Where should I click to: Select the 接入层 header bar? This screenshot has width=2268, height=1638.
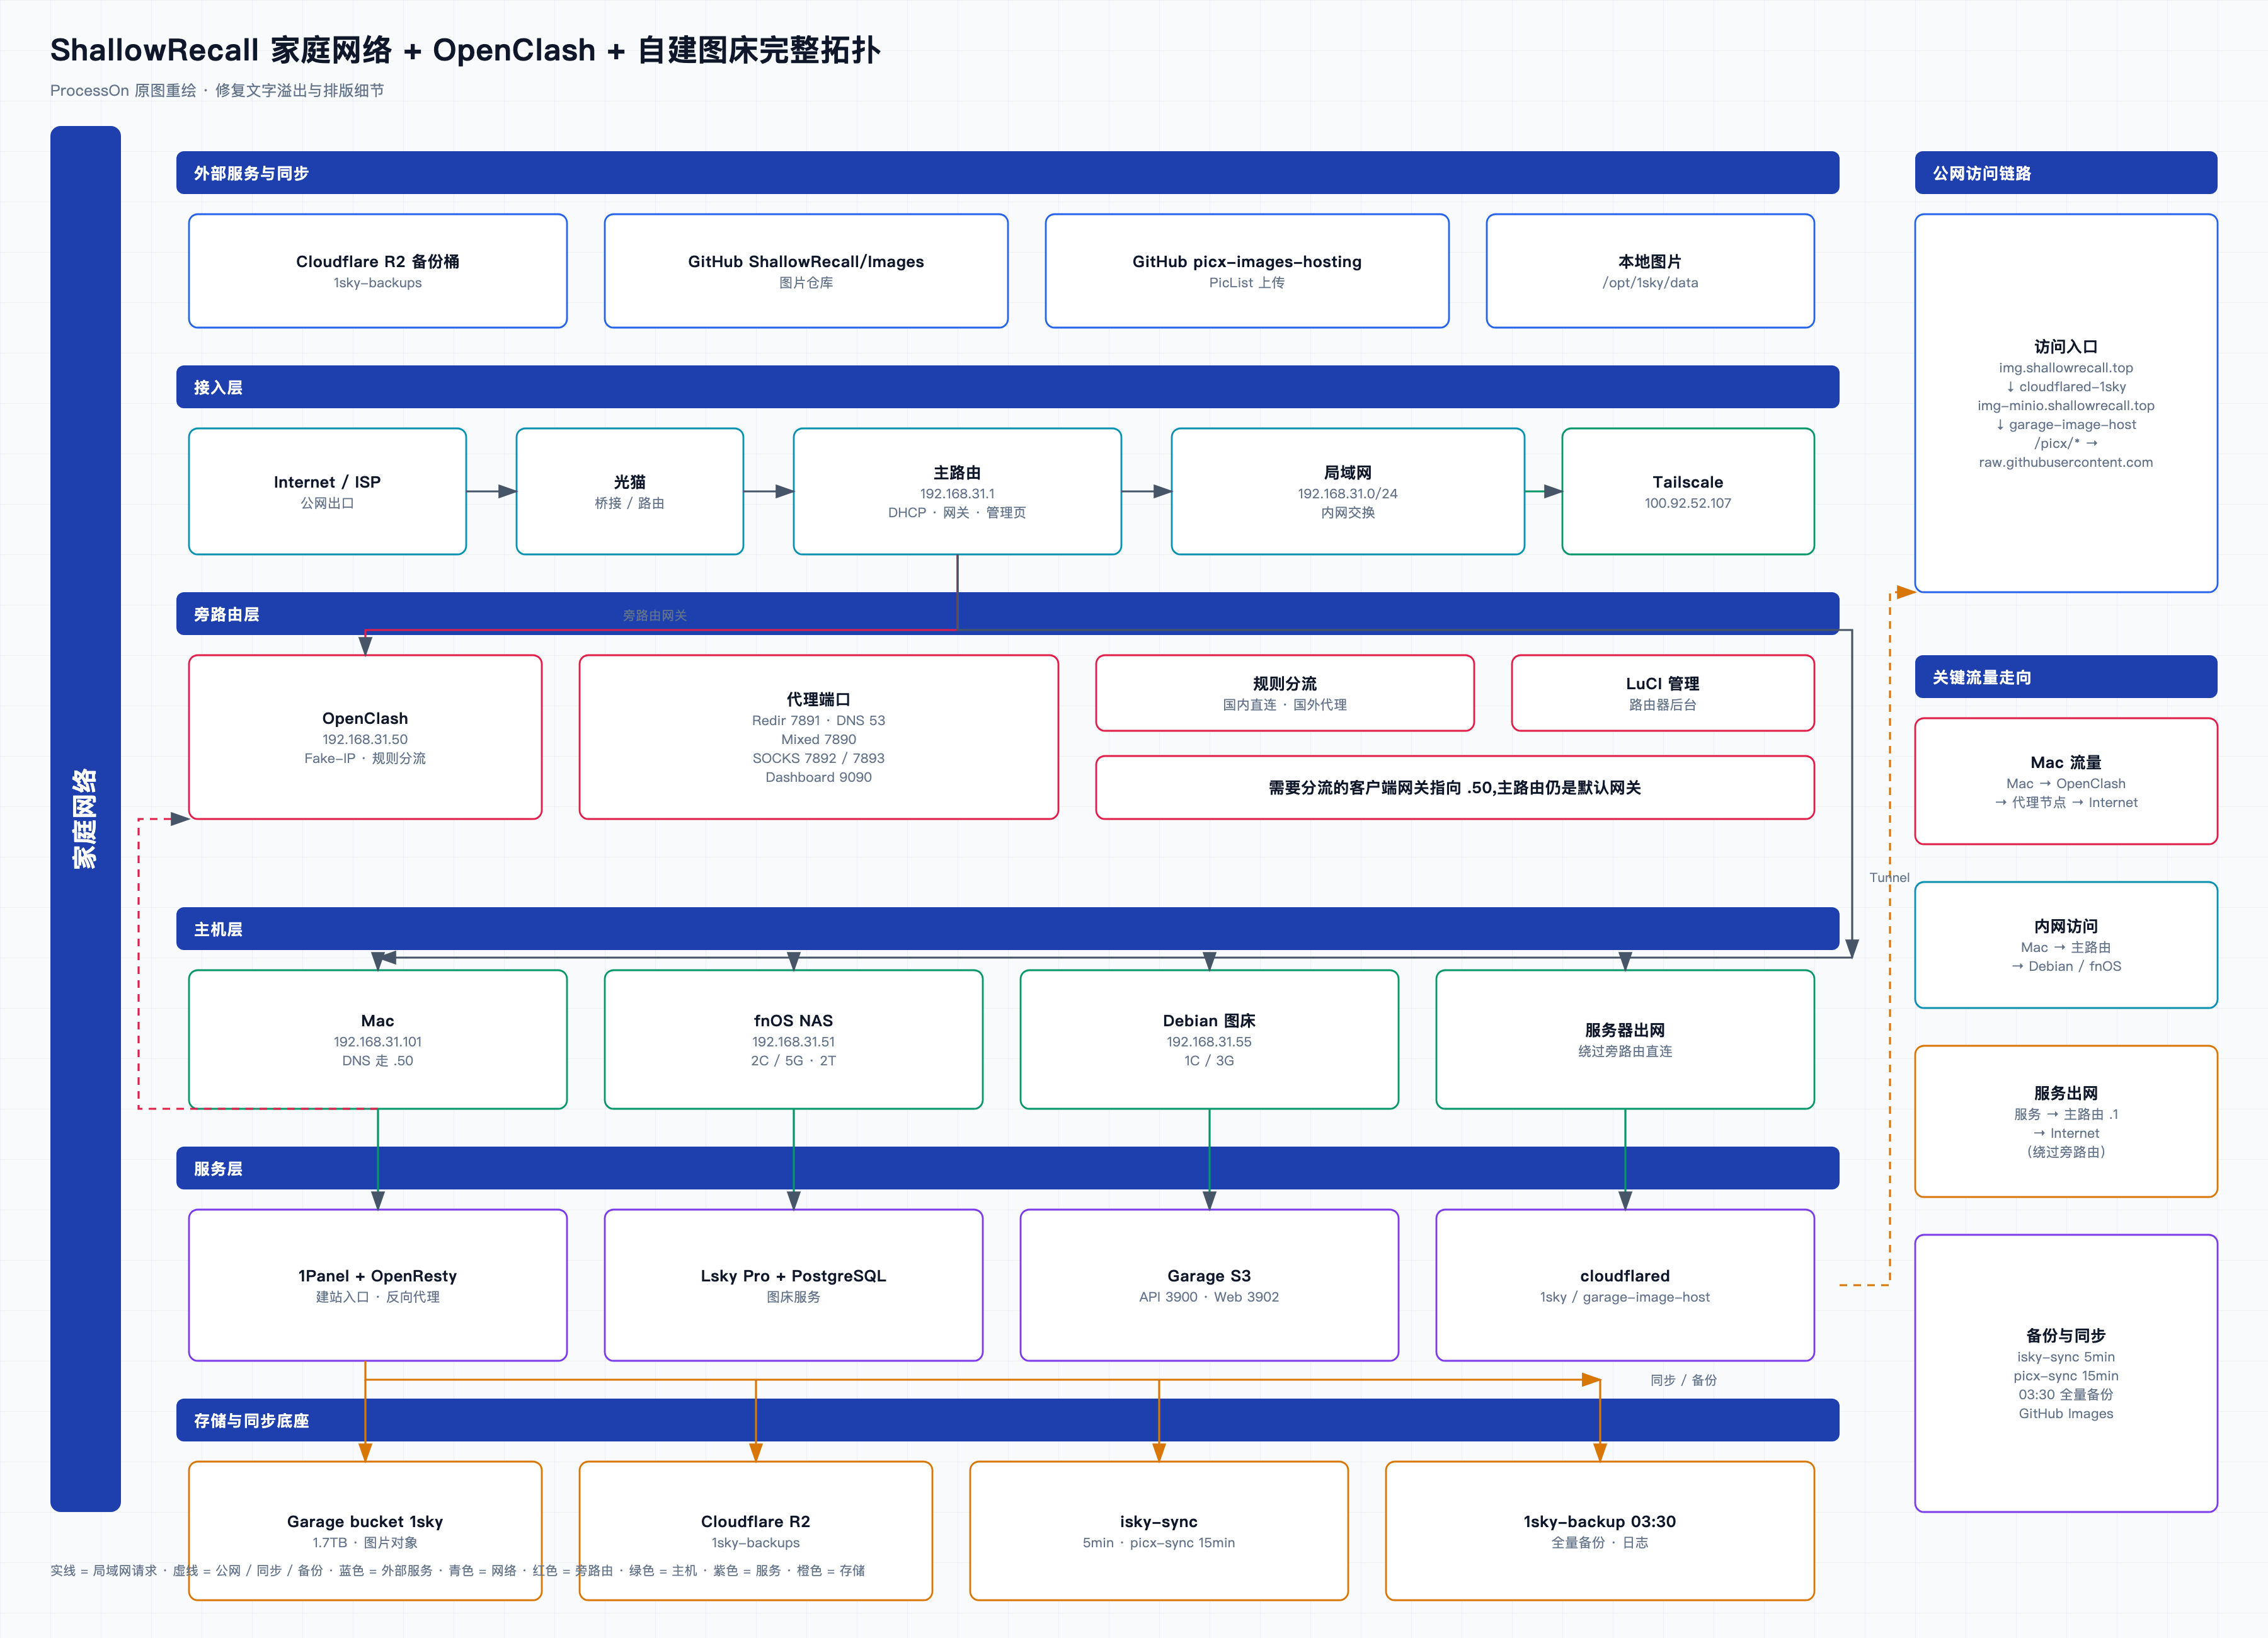[1008, 387]
